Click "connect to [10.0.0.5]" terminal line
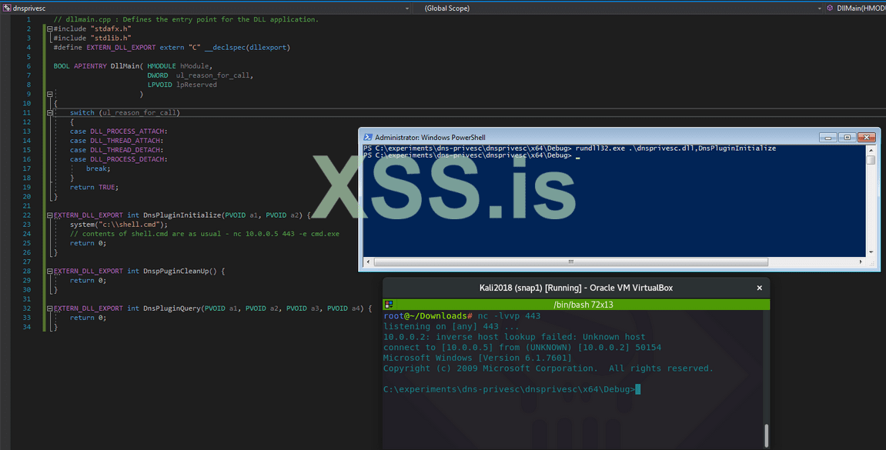886x450 pixels. click(x=522, y=348)
